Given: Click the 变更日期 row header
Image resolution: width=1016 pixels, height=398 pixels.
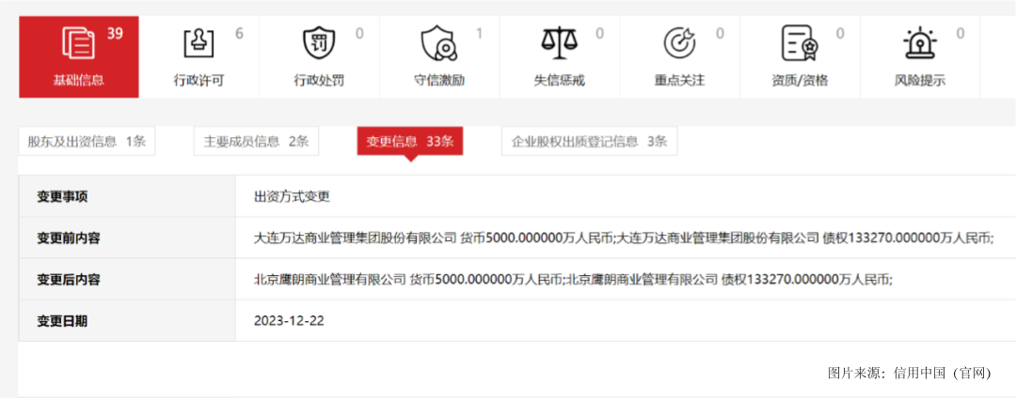Looking at the screenshot, I should coord(127,320).
